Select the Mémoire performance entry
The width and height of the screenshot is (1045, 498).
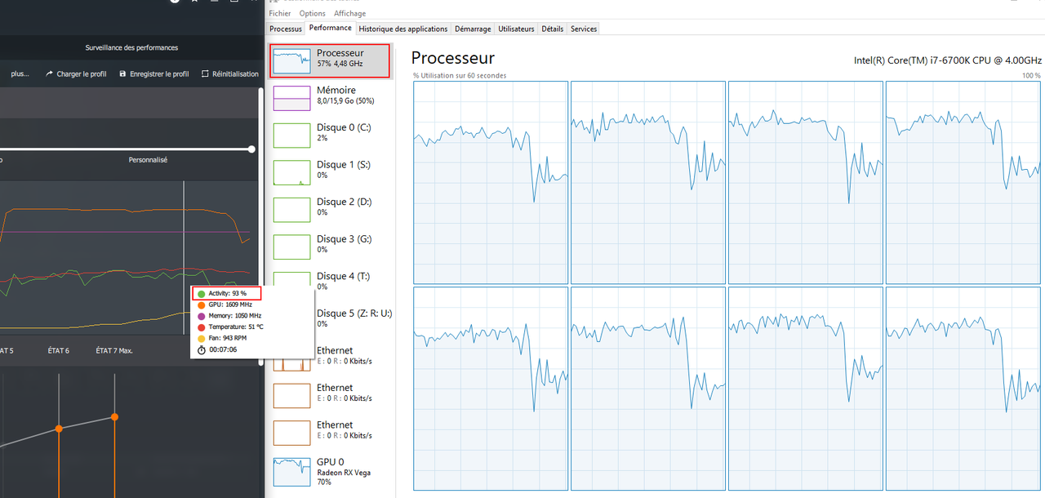(330, 97)
